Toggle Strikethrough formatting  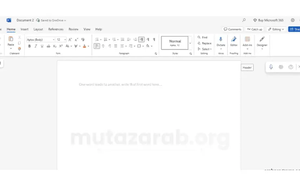pyautogui.click(x=48, y=46)
